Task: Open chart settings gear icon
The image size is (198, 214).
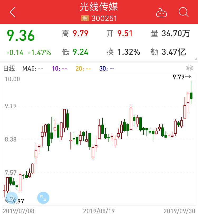Action: 189,68
